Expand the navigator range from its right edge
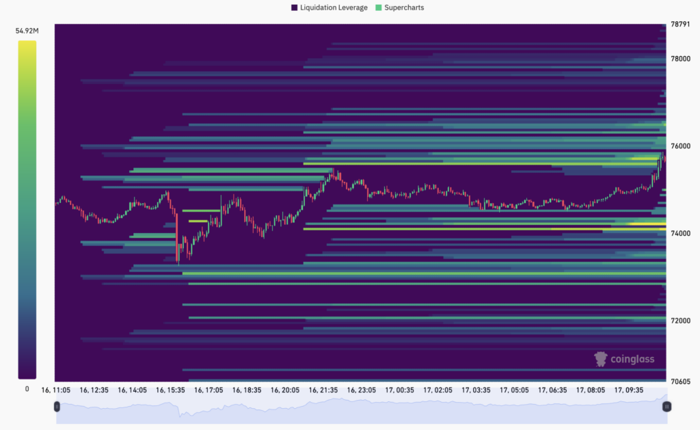Screen dimensions: 700x430 click(667, 405)
